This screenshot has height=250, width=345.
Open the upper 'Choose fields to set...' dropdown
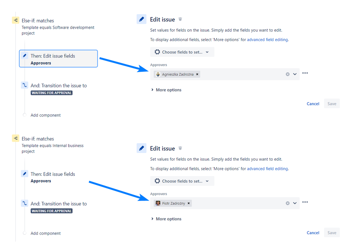[182, 52]
